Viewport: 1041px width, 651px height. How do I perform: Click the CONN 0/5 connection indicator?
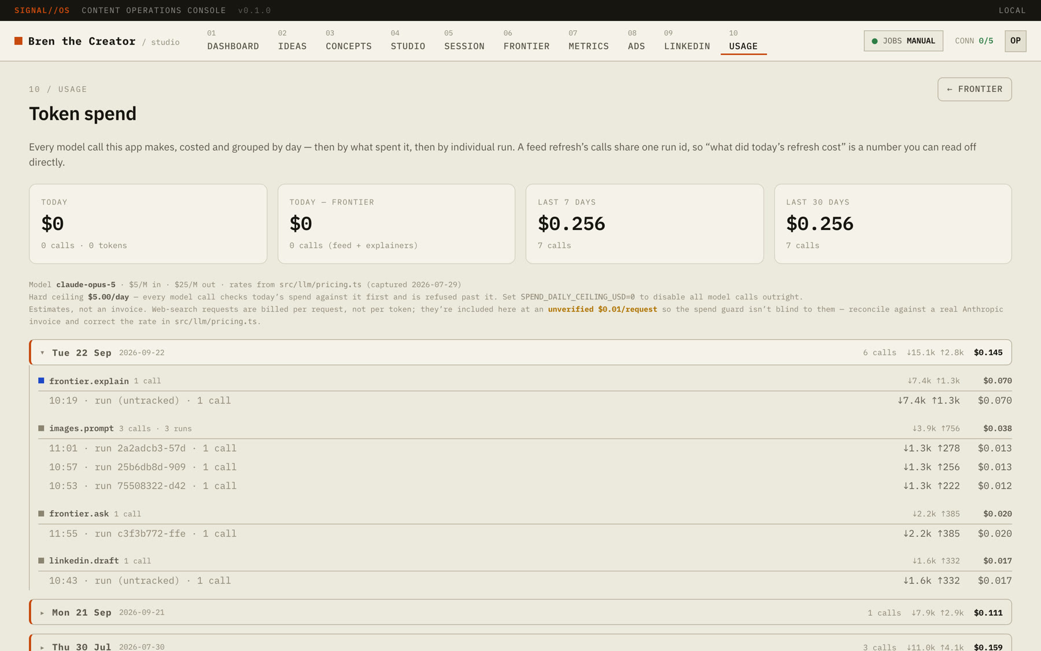[x=974, y=41]
